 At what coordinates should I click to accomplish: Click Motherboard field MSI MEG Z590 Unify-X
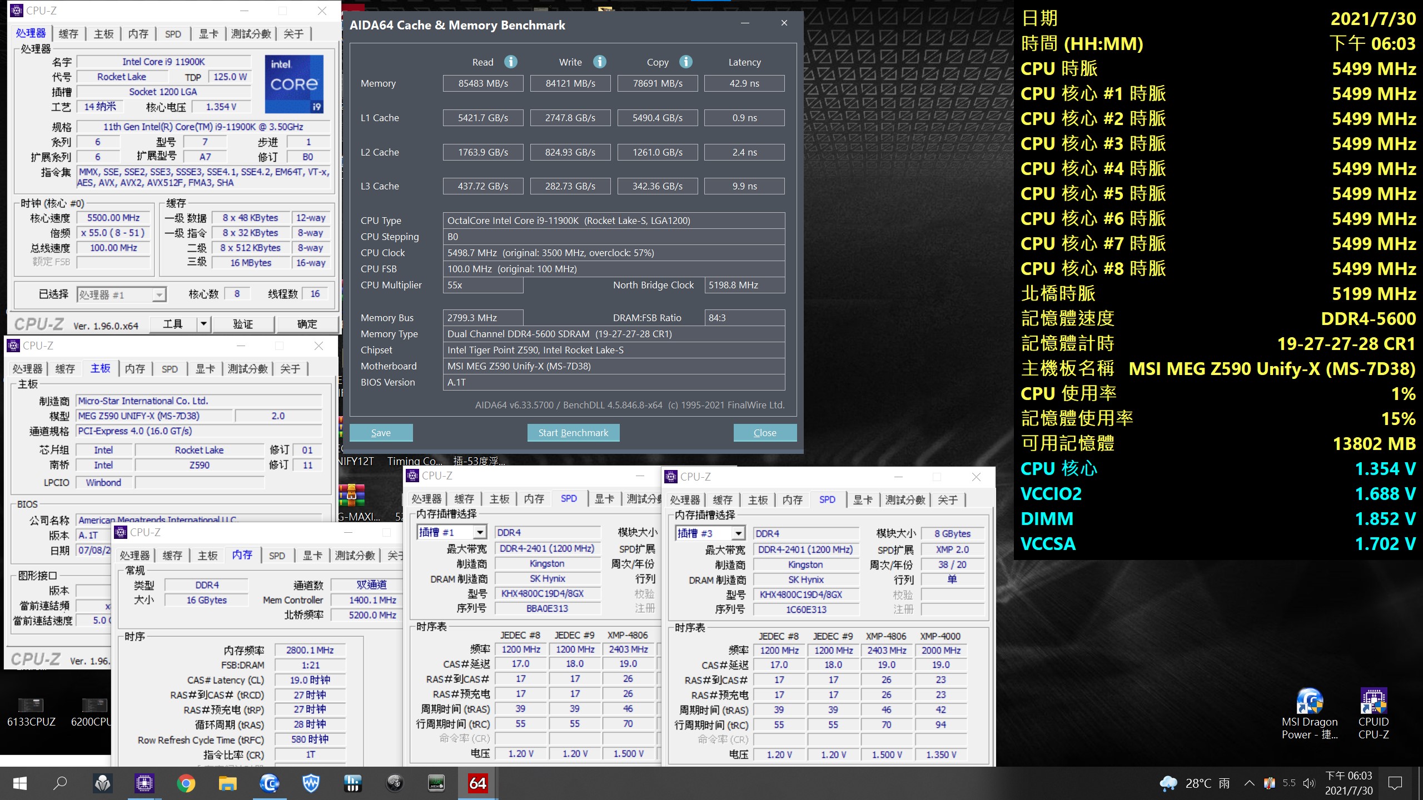(x=614, y=366)
